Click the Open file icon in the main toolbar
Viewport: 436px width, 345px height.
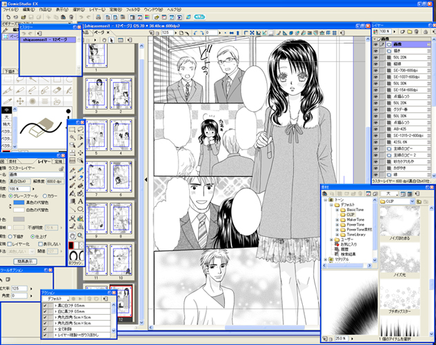23,17
